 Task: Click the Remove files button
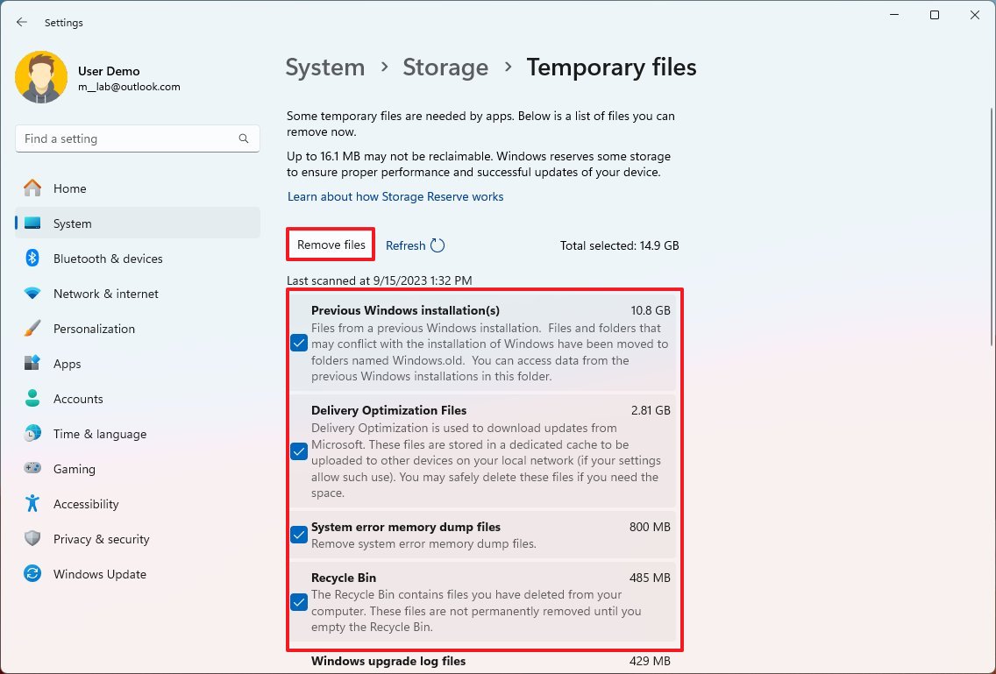point(330,245)
